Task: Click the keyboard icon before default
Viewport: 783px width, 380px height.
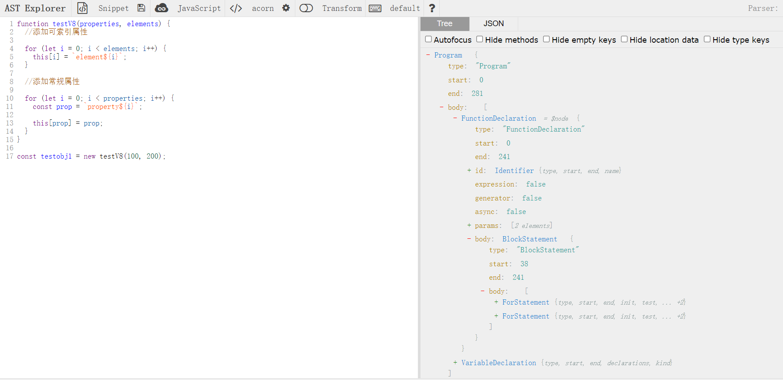Action: click(375, 8)
